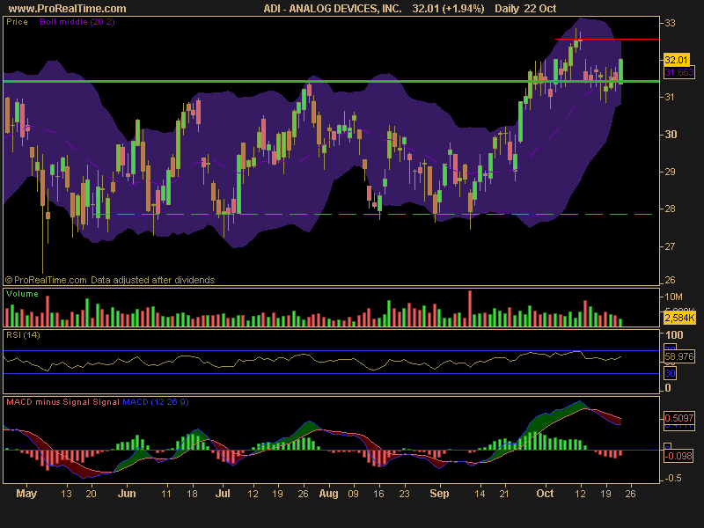This screenshot has height=528, width=704.
Task: Click the 27 price axis label
Action: coord(670,246)
